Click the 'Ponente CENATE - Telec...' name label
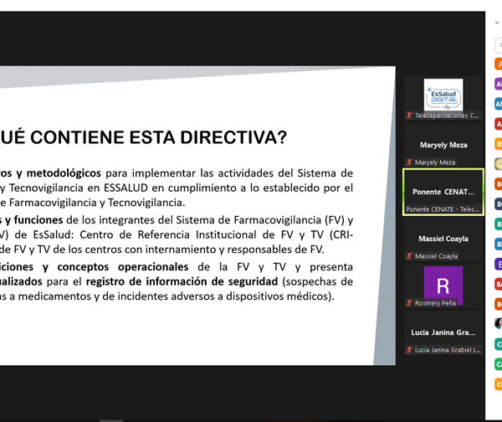This screenshot has height=422, width=502. tap(443, 209)
